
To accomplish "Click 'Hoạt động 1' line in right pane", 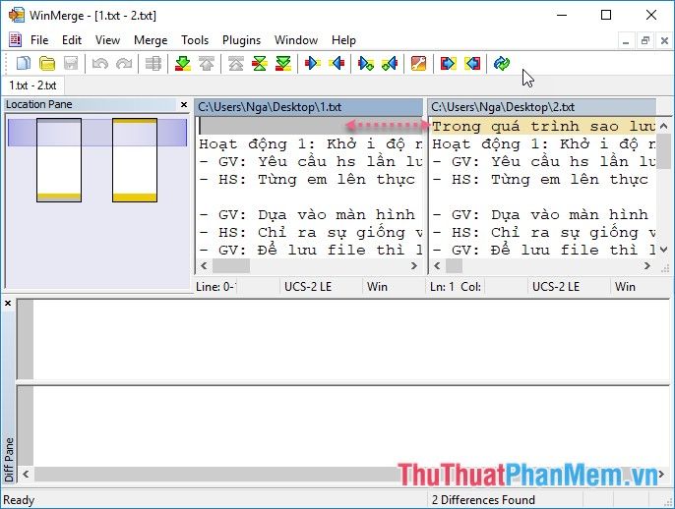I will click(x=543, y=144).
